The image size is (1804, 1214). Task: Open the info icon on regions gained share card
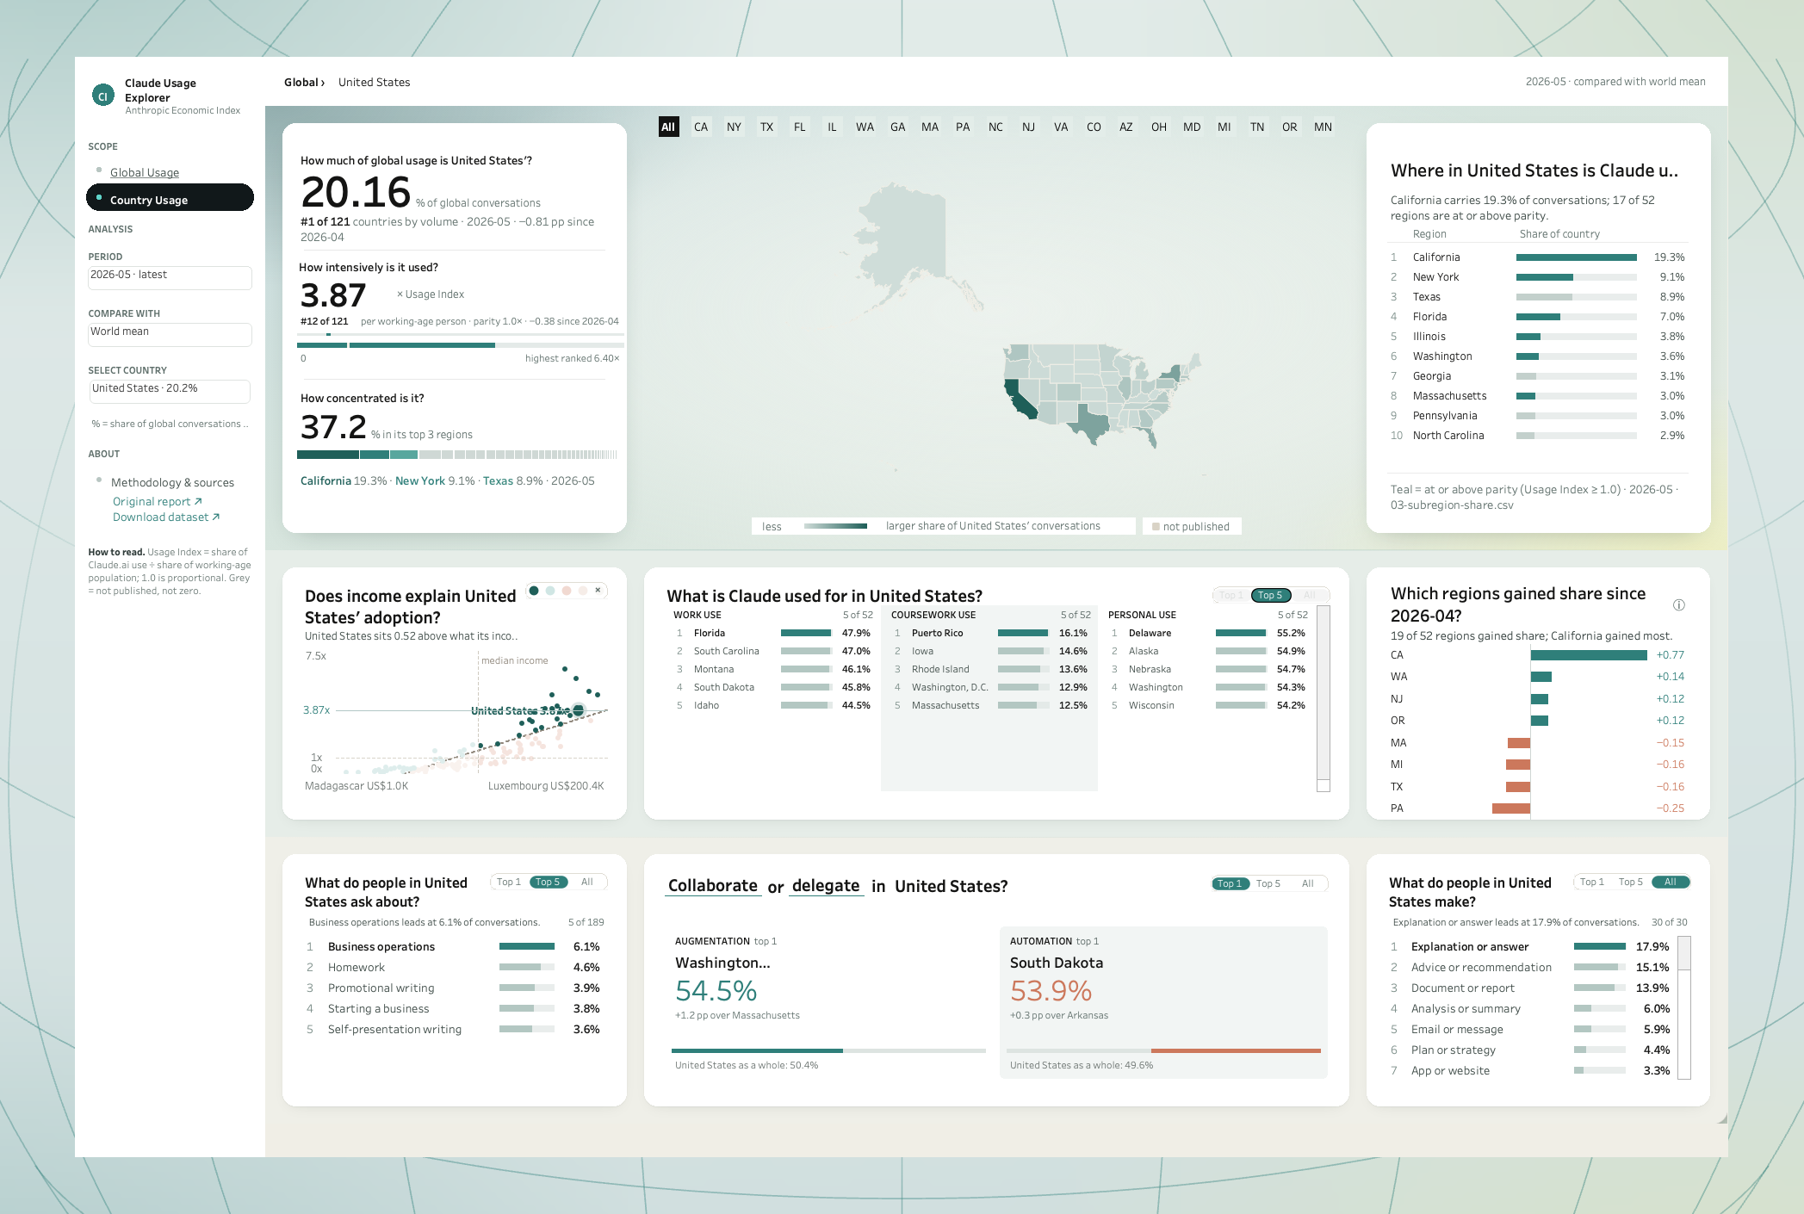tap(1678, 605)
